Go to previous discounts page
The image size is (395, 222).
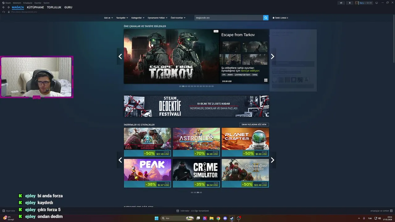pyautogui.click(x=120, y=160)
